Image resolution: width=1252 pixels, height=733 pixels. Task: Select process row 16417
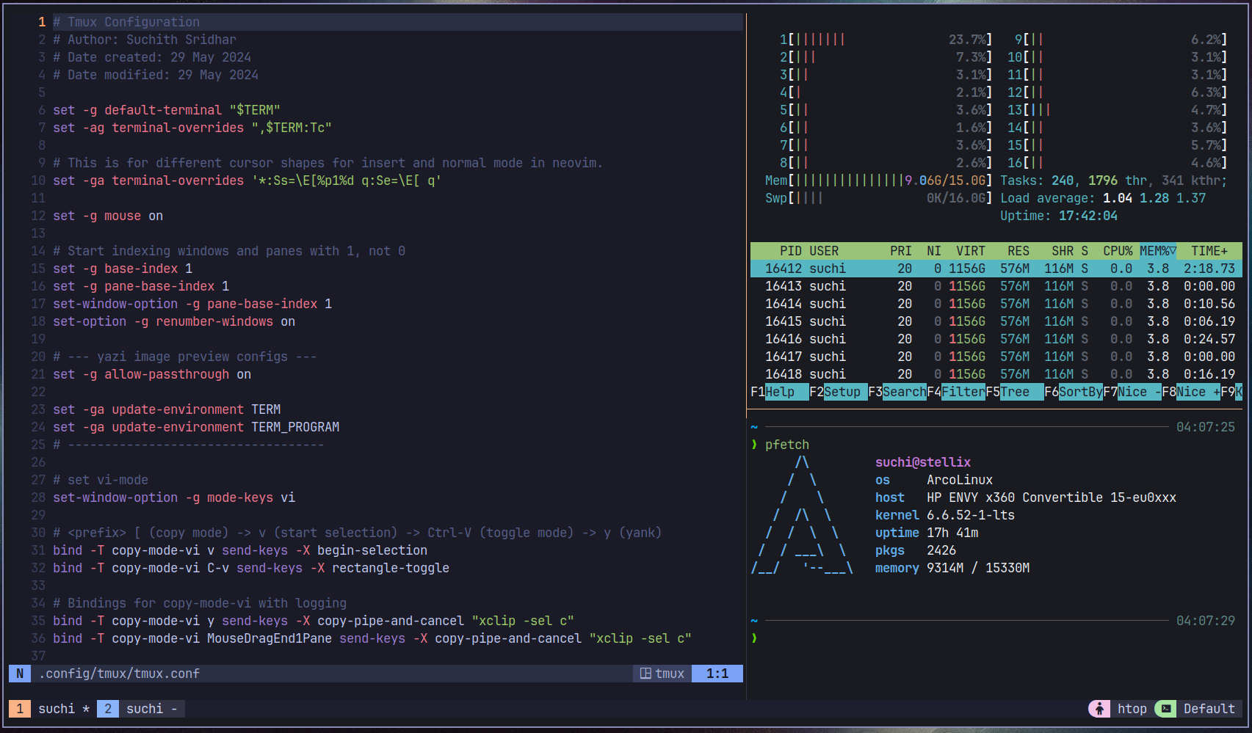(996, 357)
